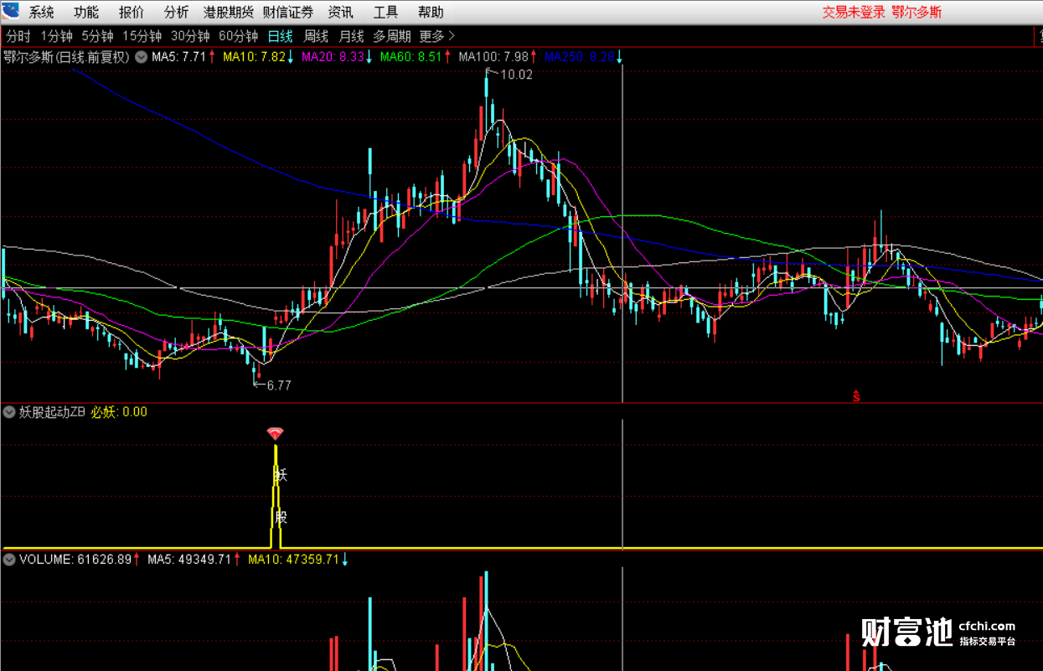The image size is (1043, 671).
Task: Open the 资讯 menu
Action: [x=341, y=13]
